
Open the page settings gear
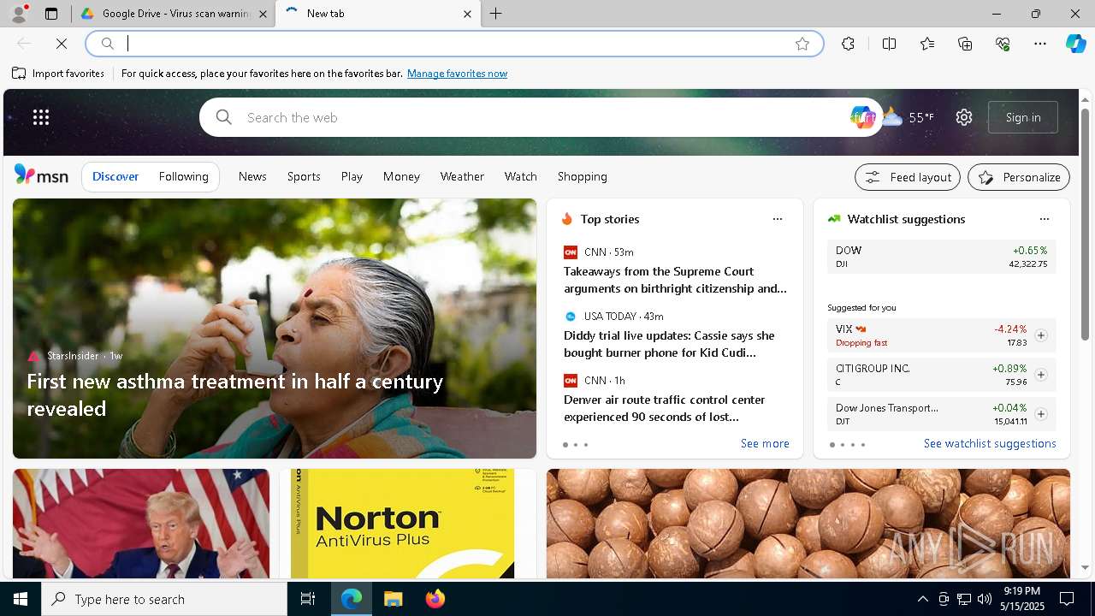pyautogui.click(x=964, y=117)
